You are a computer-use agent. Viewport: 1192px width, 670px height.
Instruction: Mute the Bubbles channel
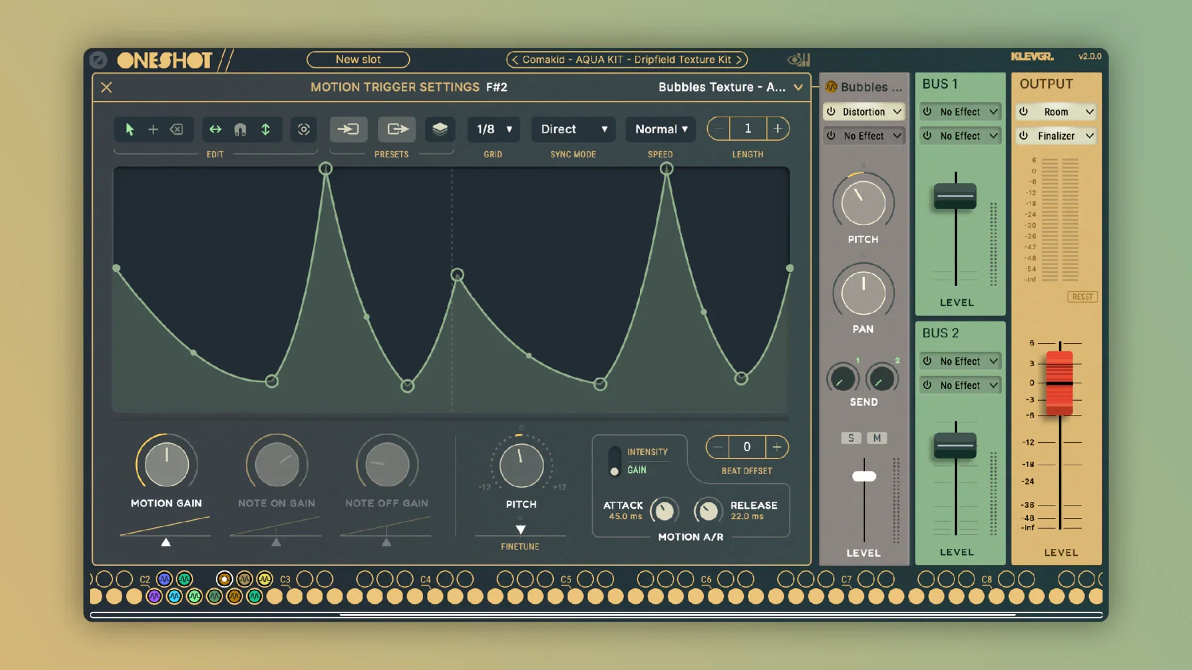877,438
